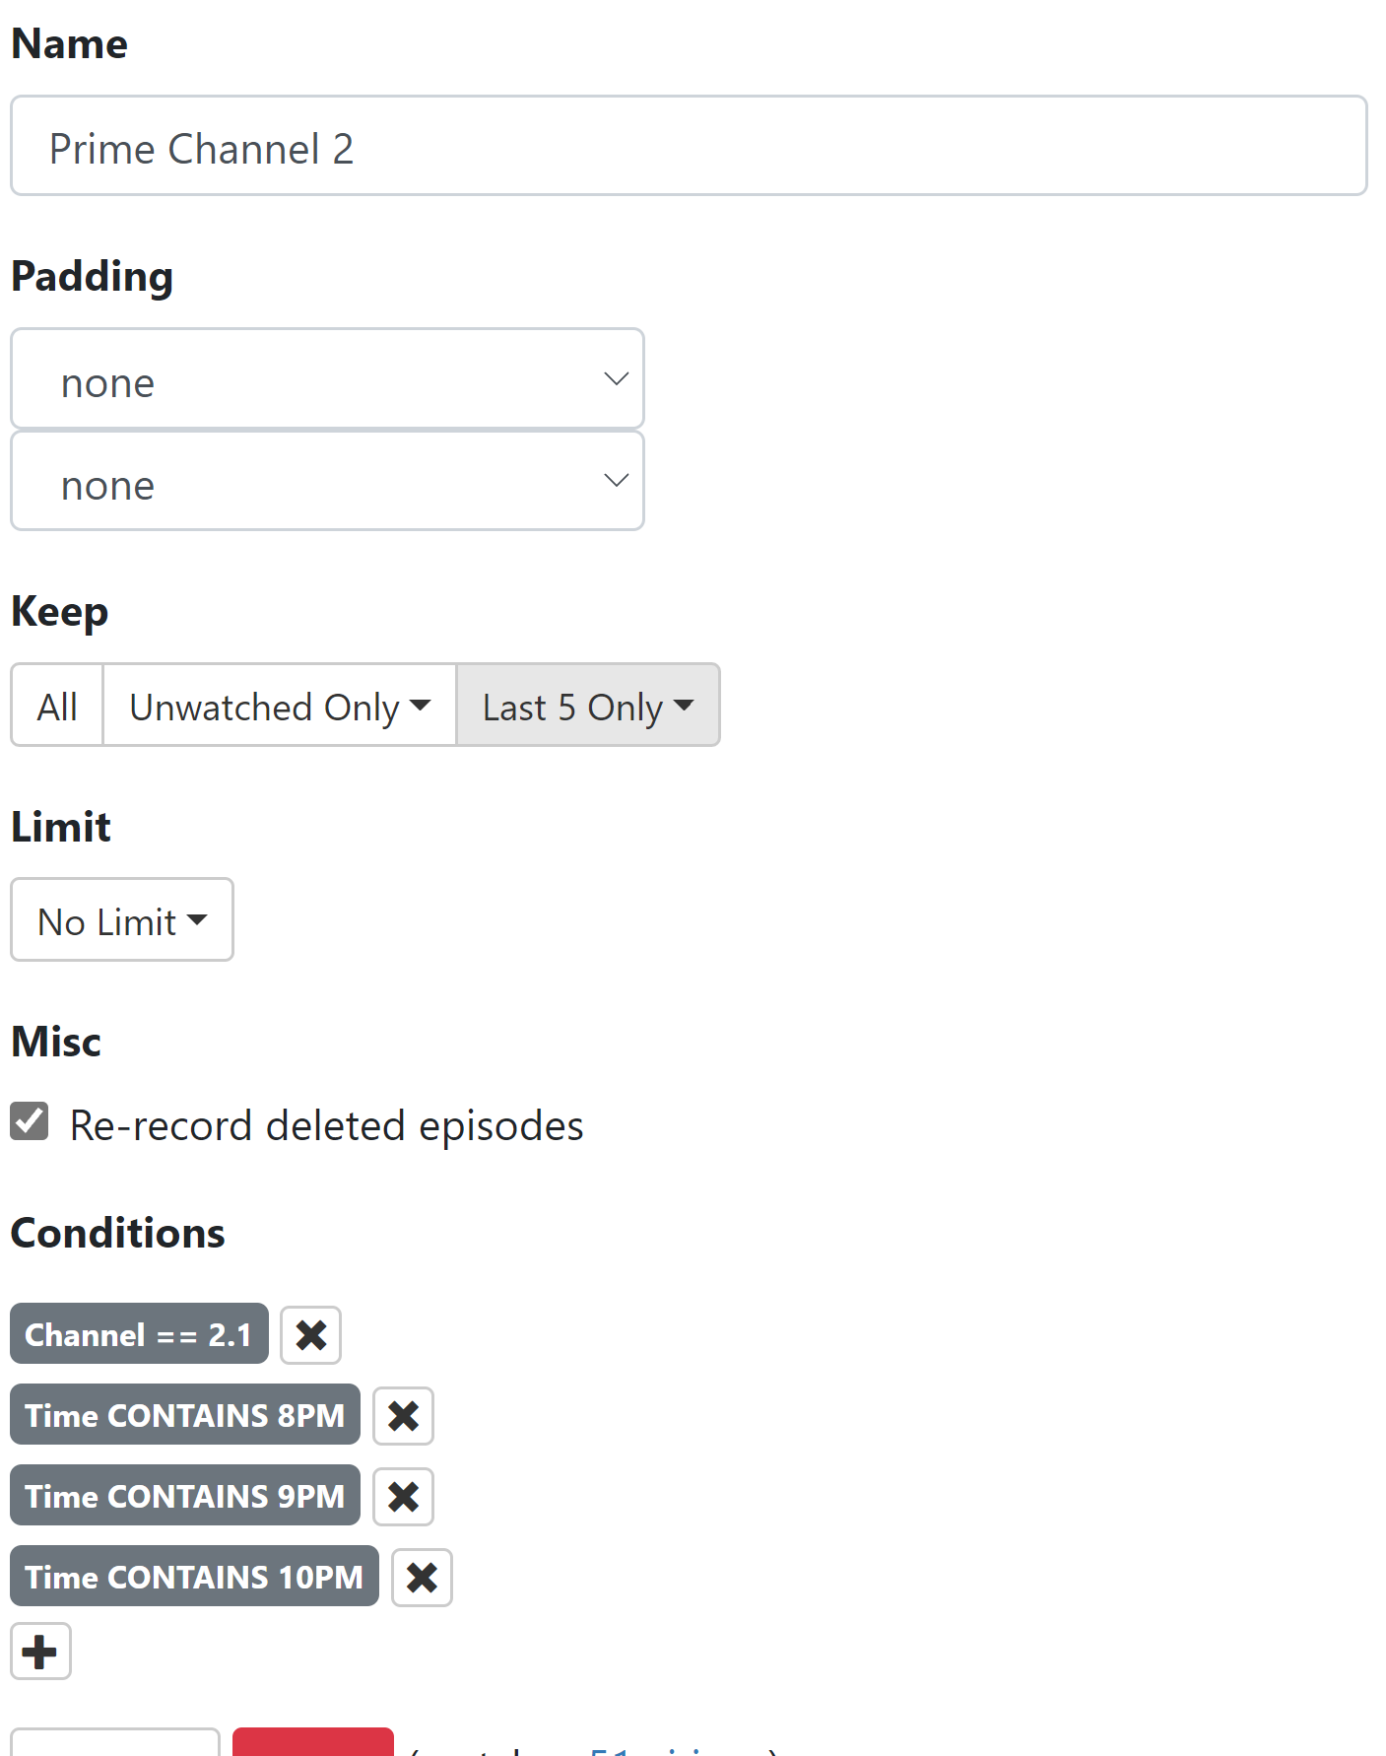Select the All keep option
Viewport: 1386px width, 1756px height.
(x=57, y=706)
